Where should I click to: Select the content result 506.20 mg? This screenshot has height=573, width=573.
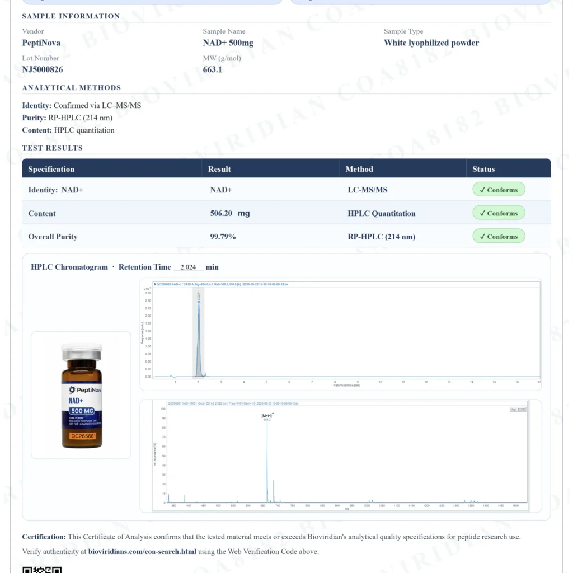pos(230,213)
